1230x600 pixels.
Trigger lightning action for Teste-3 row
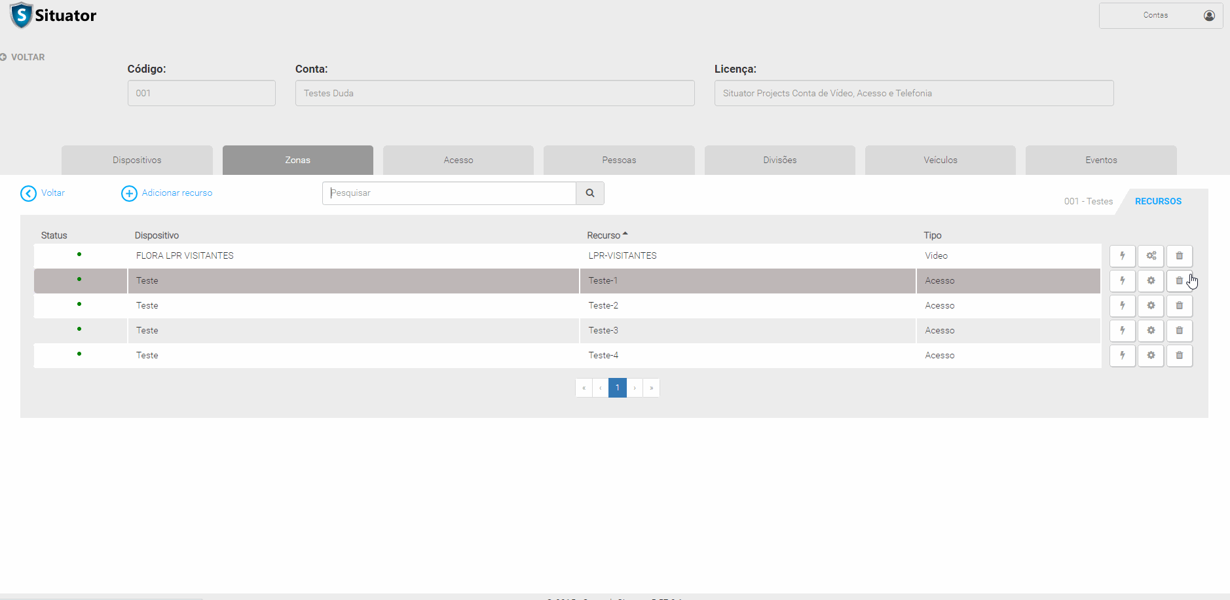[1122, 330]
